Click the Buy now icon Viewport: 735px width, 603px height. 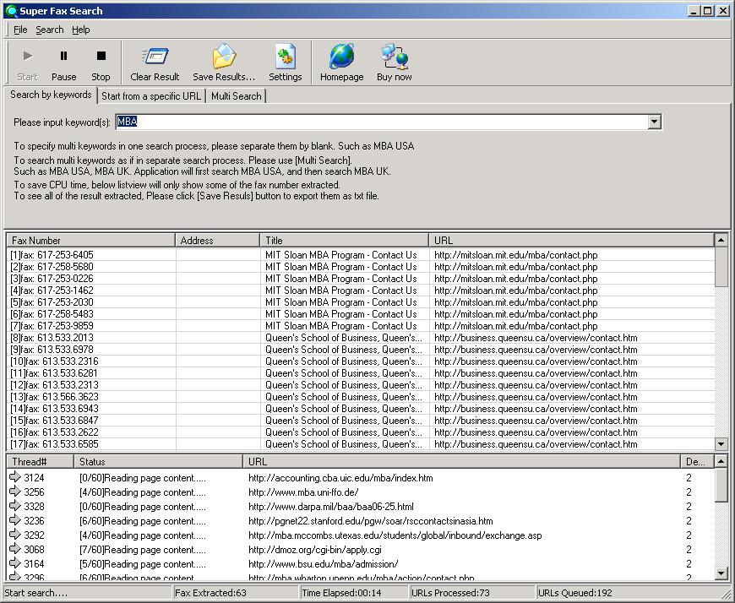point(394,63)
